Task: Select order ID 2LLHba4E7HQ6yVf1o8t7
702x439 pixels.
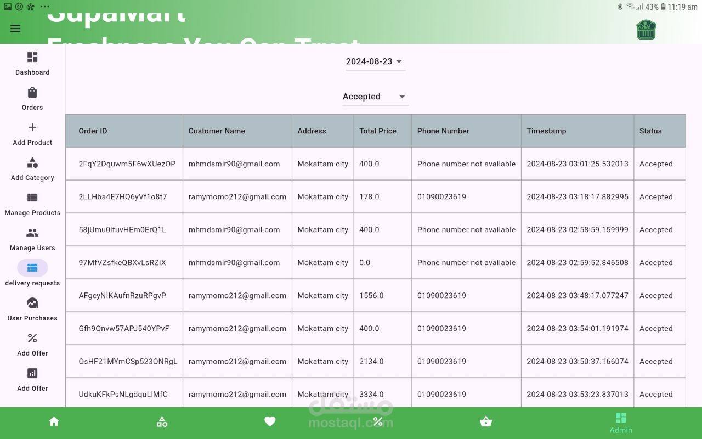Action: click(x=123, y=196)
